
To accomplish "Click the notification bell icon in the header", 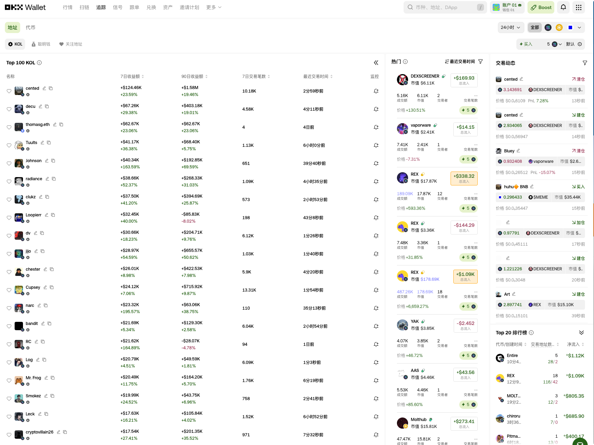I will pyautogui.click(x=563, y=7).
